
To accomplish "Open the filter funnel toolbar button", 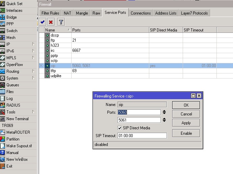I will click(x=61, y=22).
